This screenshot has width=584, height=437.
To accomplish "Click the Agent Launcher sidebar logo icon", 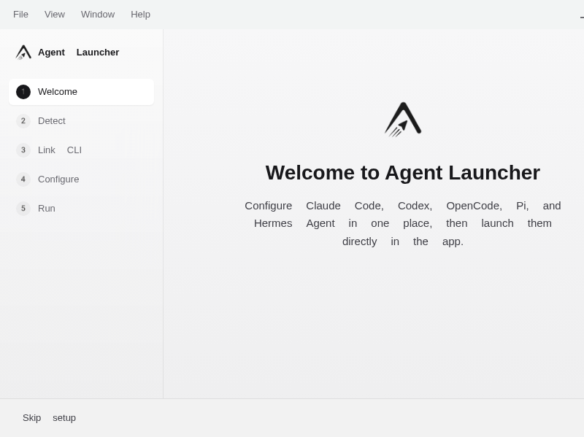I will (23, 53).
